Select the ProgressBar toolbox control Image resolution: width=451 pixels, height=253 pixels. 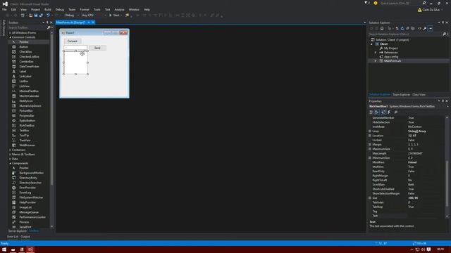pos(27,115)
